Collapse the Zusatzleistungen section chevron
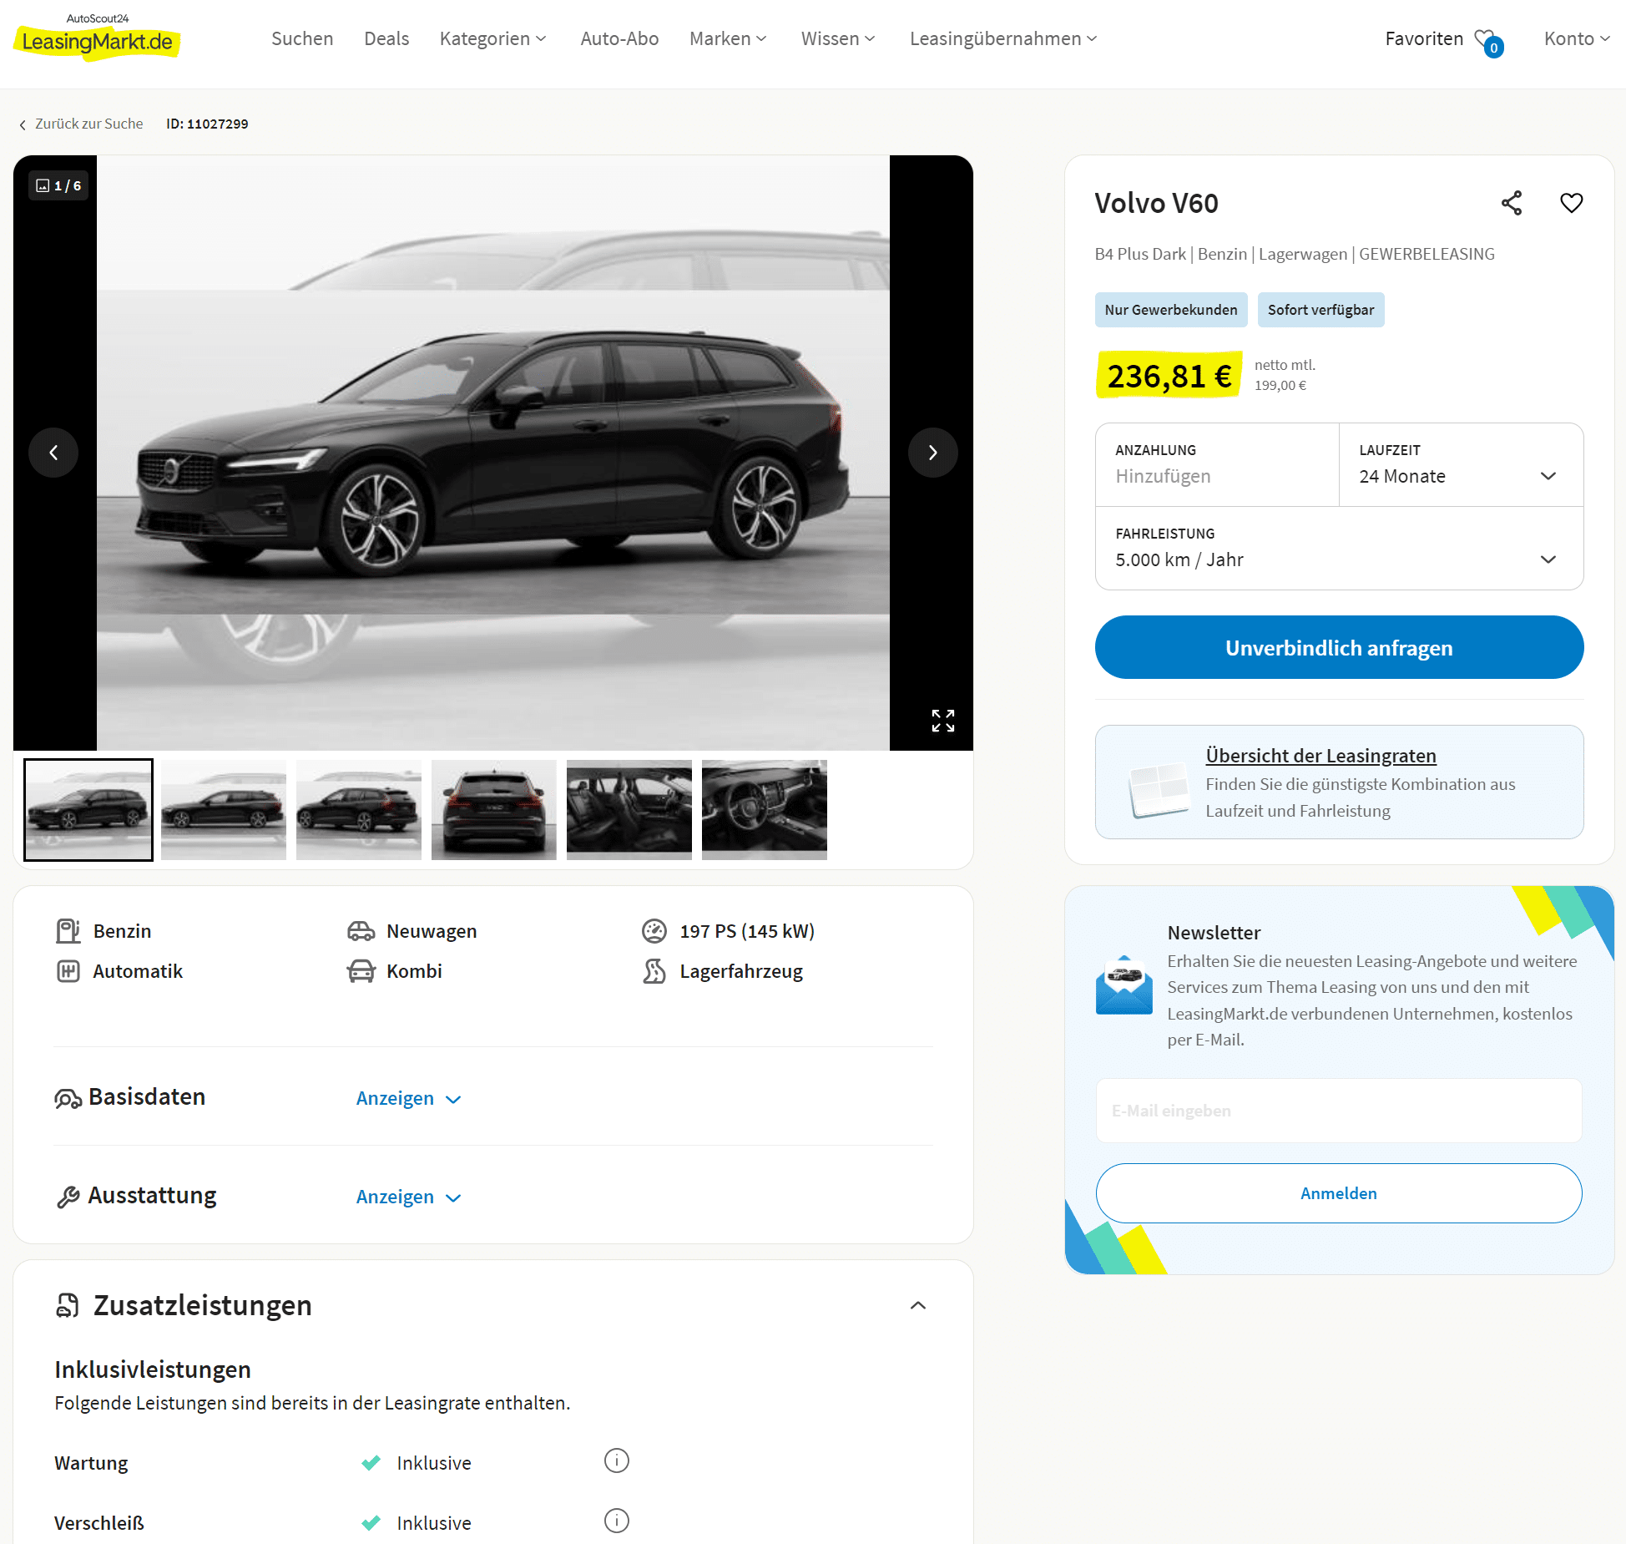The image size is (1626, 1544). [918, 1305]
